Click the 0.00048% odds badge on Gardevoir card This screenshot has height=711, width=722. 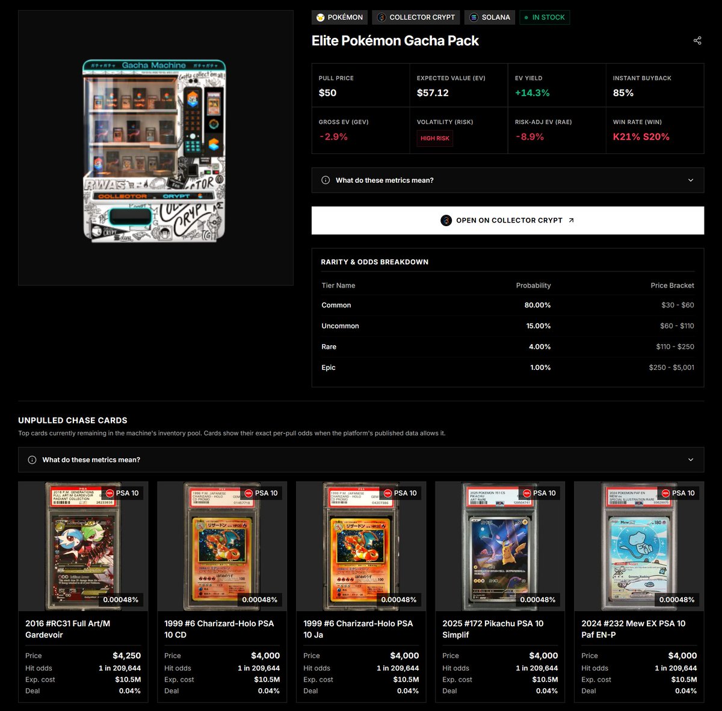coord(121,600)
